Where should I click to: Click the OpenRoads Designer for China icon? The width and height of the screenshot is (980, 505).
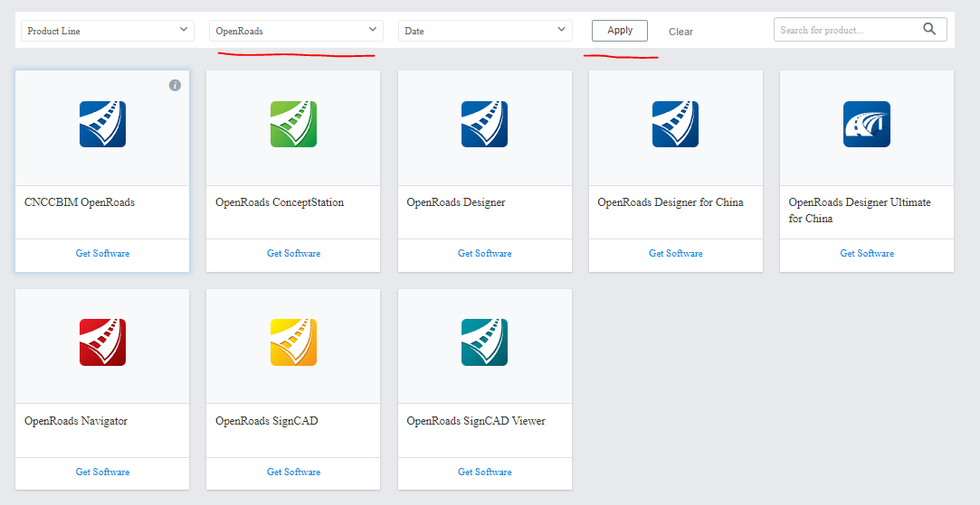click(676, 125)
